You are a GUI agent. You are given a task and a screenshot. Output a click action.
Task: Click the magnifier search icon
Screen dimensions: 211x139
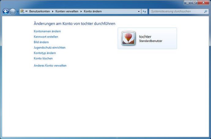coord(205,12)
